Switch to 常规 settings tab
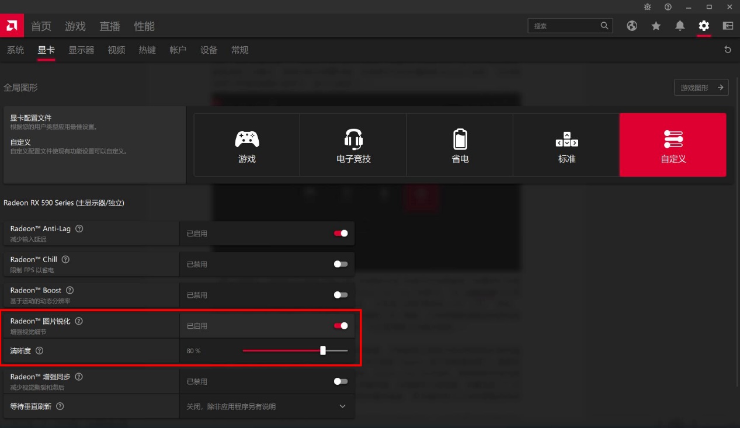740x428 pixels. [239, 50]
